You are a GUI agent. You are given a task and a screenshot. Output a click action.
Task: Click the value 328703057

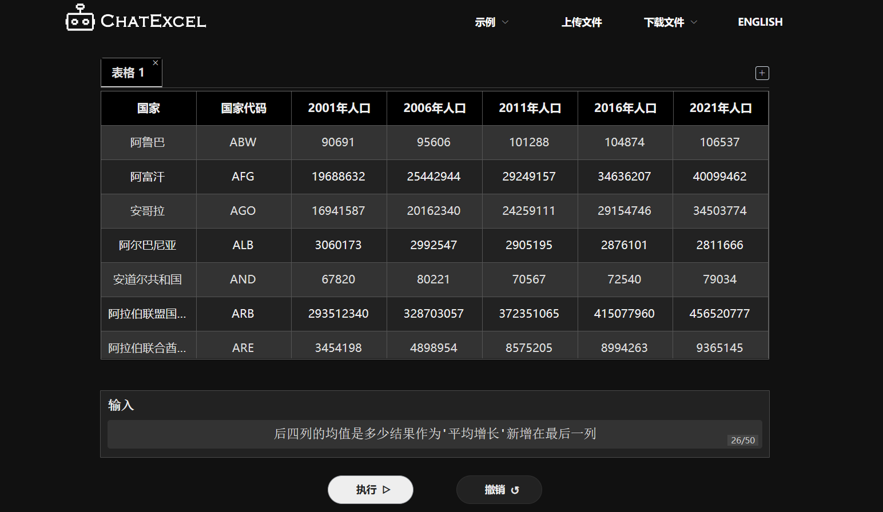(433, 314)
